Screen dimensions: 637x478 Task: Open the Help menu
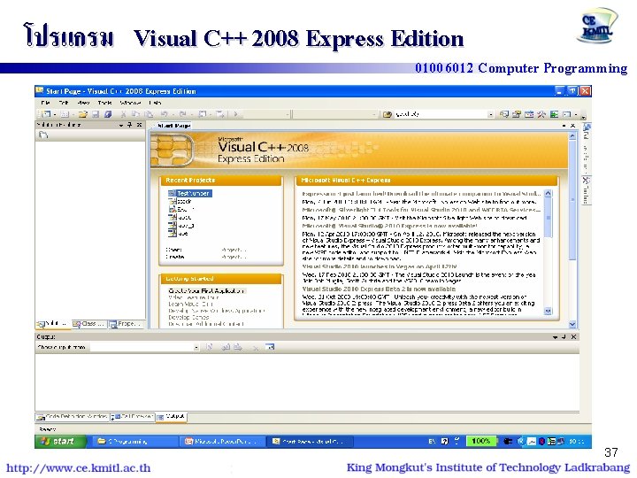[155, 103]
